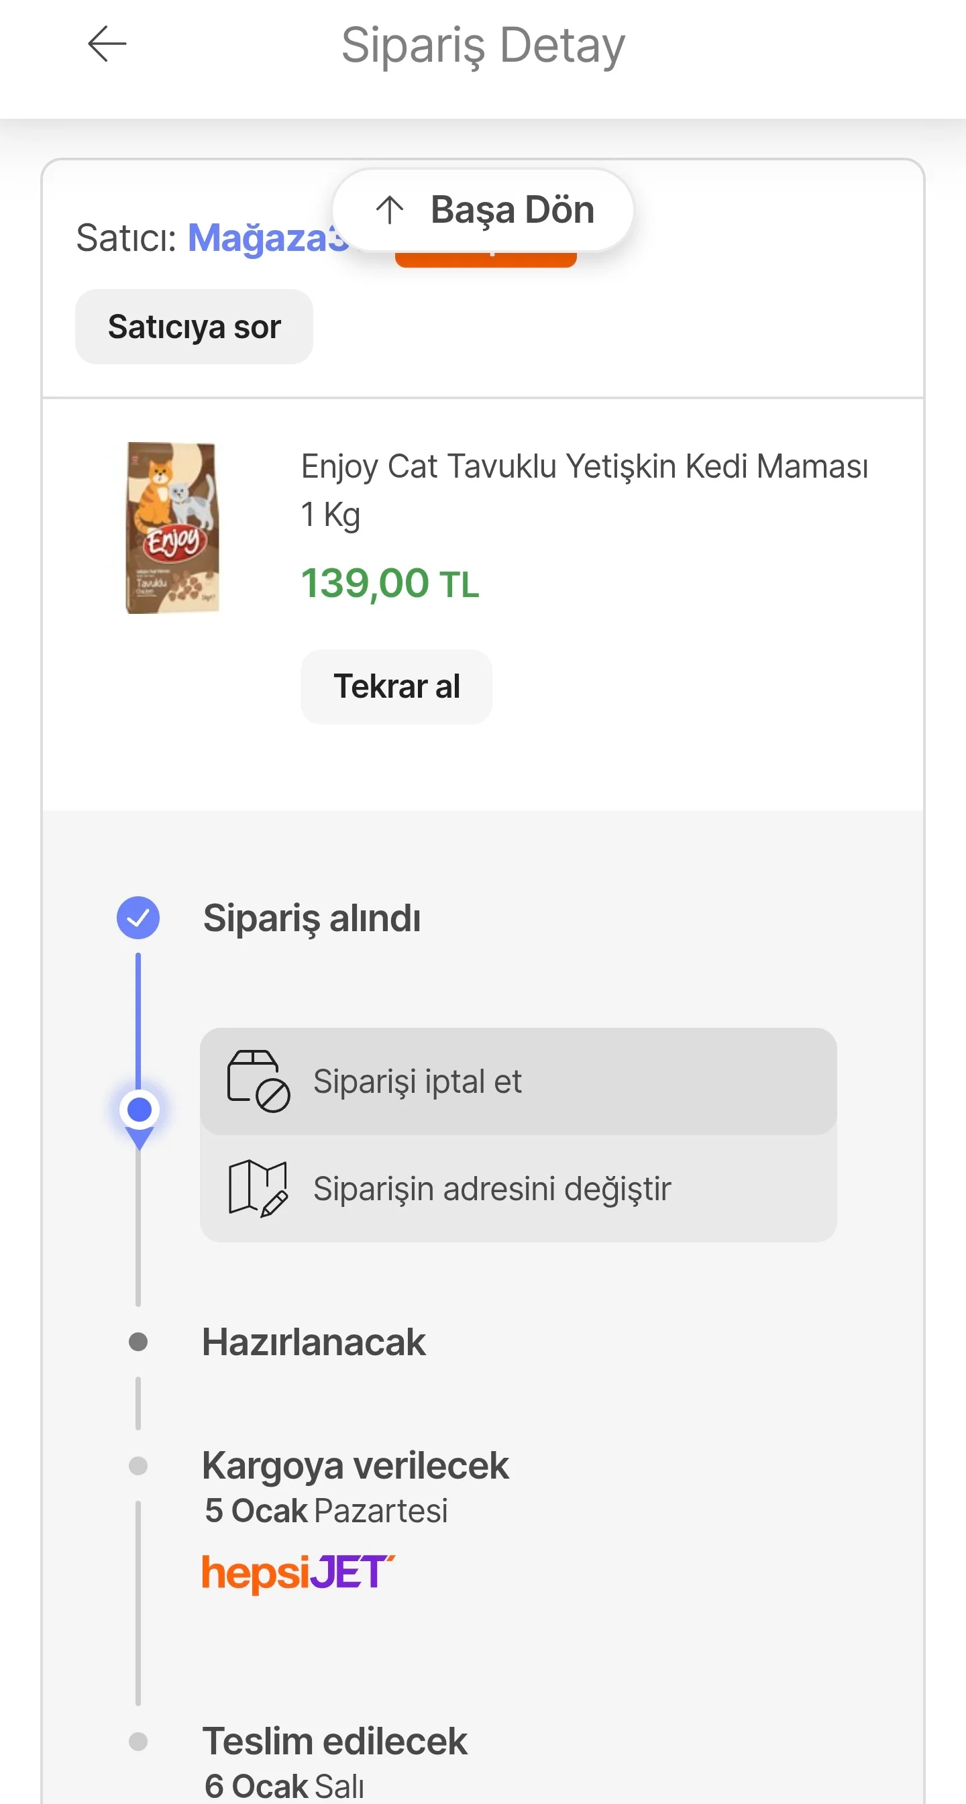Select the Hazırlanacak timeline dot
The width and height of the screenshot is (966, 1804).
click(139, 1342)
